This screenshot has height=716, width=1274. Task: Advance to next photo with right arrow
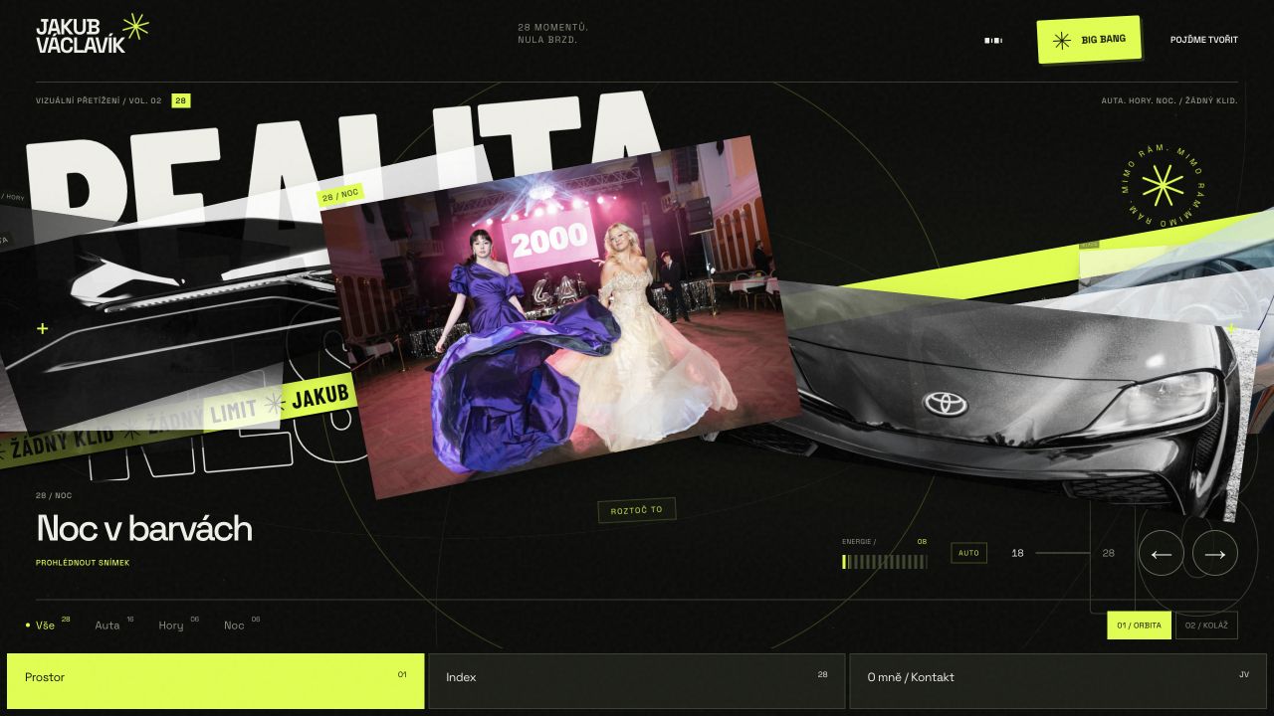click(1215, 554)
